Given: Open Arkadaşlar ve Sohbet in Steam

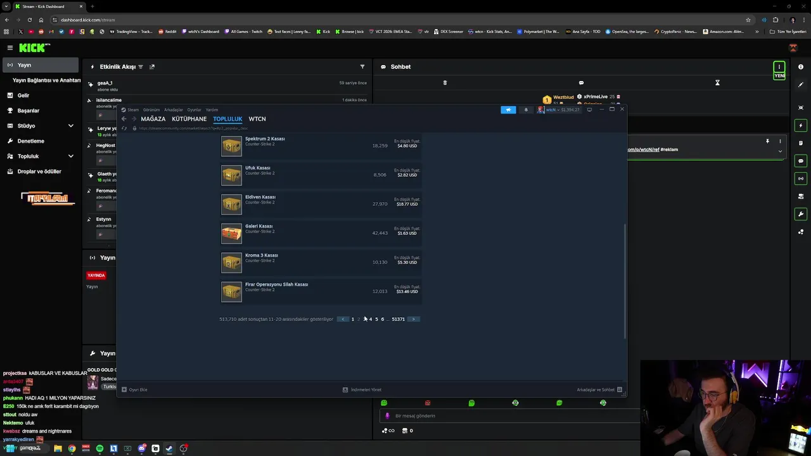Looking at the screenshot, I should [599, 389].
